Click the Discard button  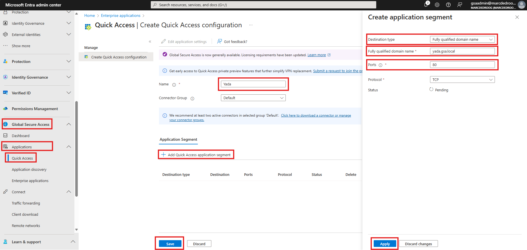click(199, 244)
